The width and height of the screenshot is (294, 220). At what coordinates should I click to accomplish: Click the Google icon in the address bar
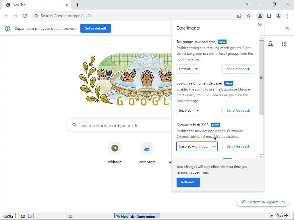[36, 16]
